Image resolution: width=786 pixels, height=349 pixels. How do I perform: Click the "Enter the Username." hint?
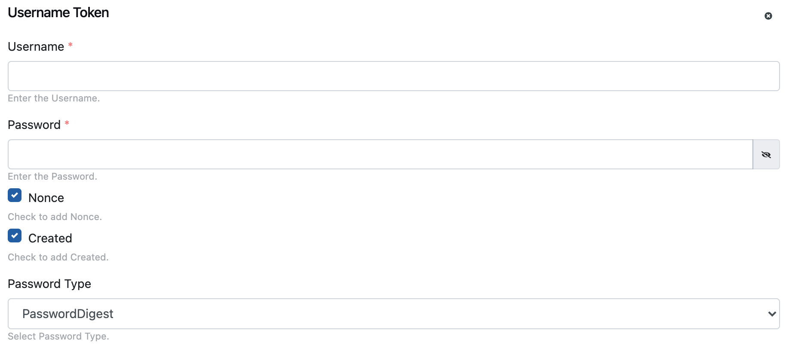(x=54, y=98)
